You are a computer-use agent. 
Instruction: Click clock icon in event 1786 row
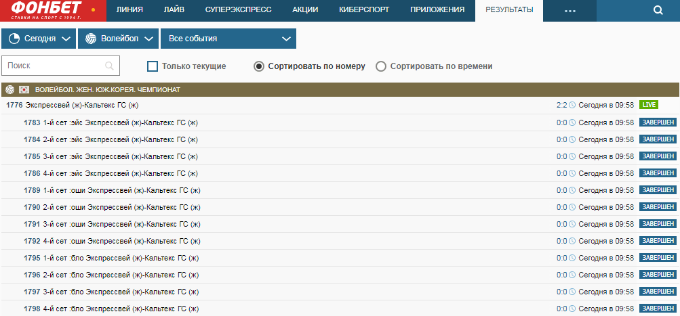click(x=572, y=173)
